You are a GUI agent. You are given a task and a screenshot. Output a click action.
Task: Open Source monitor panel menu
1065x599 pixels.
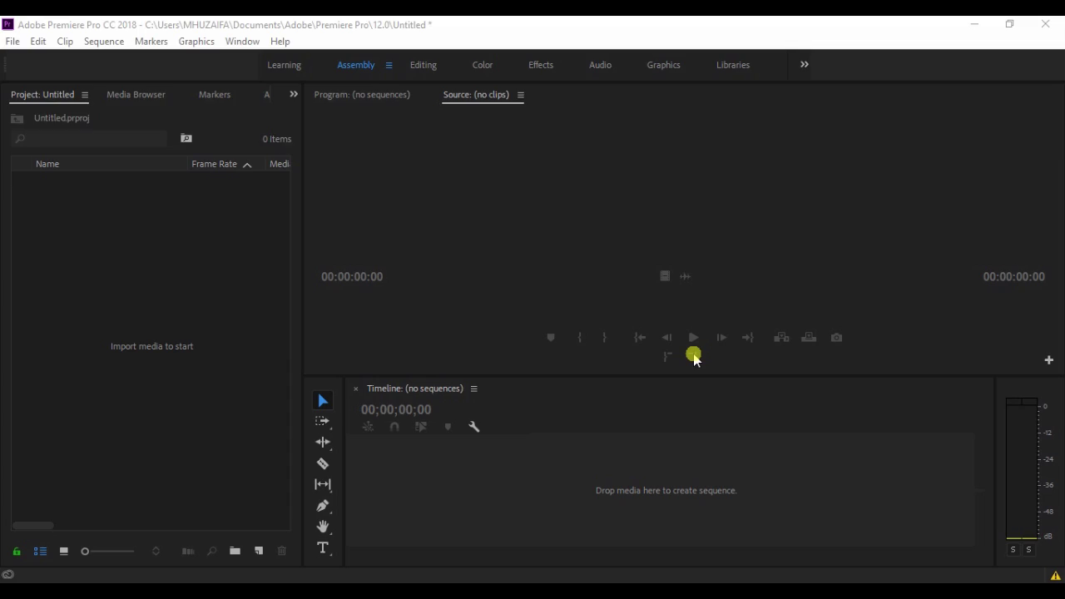pos(521,95)
